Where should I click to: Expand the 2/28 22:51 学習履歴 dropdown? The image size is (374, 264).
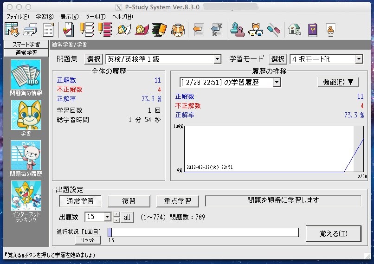pos(277,83)
